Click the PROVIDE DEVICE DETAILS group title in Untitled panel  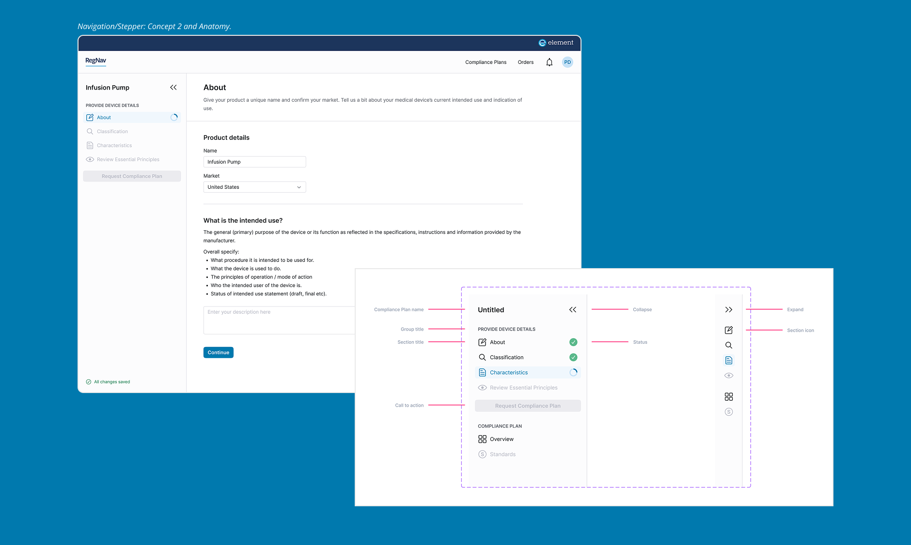(506, 330)
